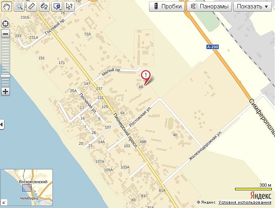
Task: Activate the ruler distance measuring tool
Action: tap(32, 6)
